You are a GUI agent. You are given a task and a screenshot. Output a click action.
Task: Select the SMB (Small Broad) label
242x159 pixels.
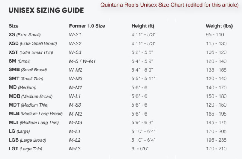(x=28, y=70)
